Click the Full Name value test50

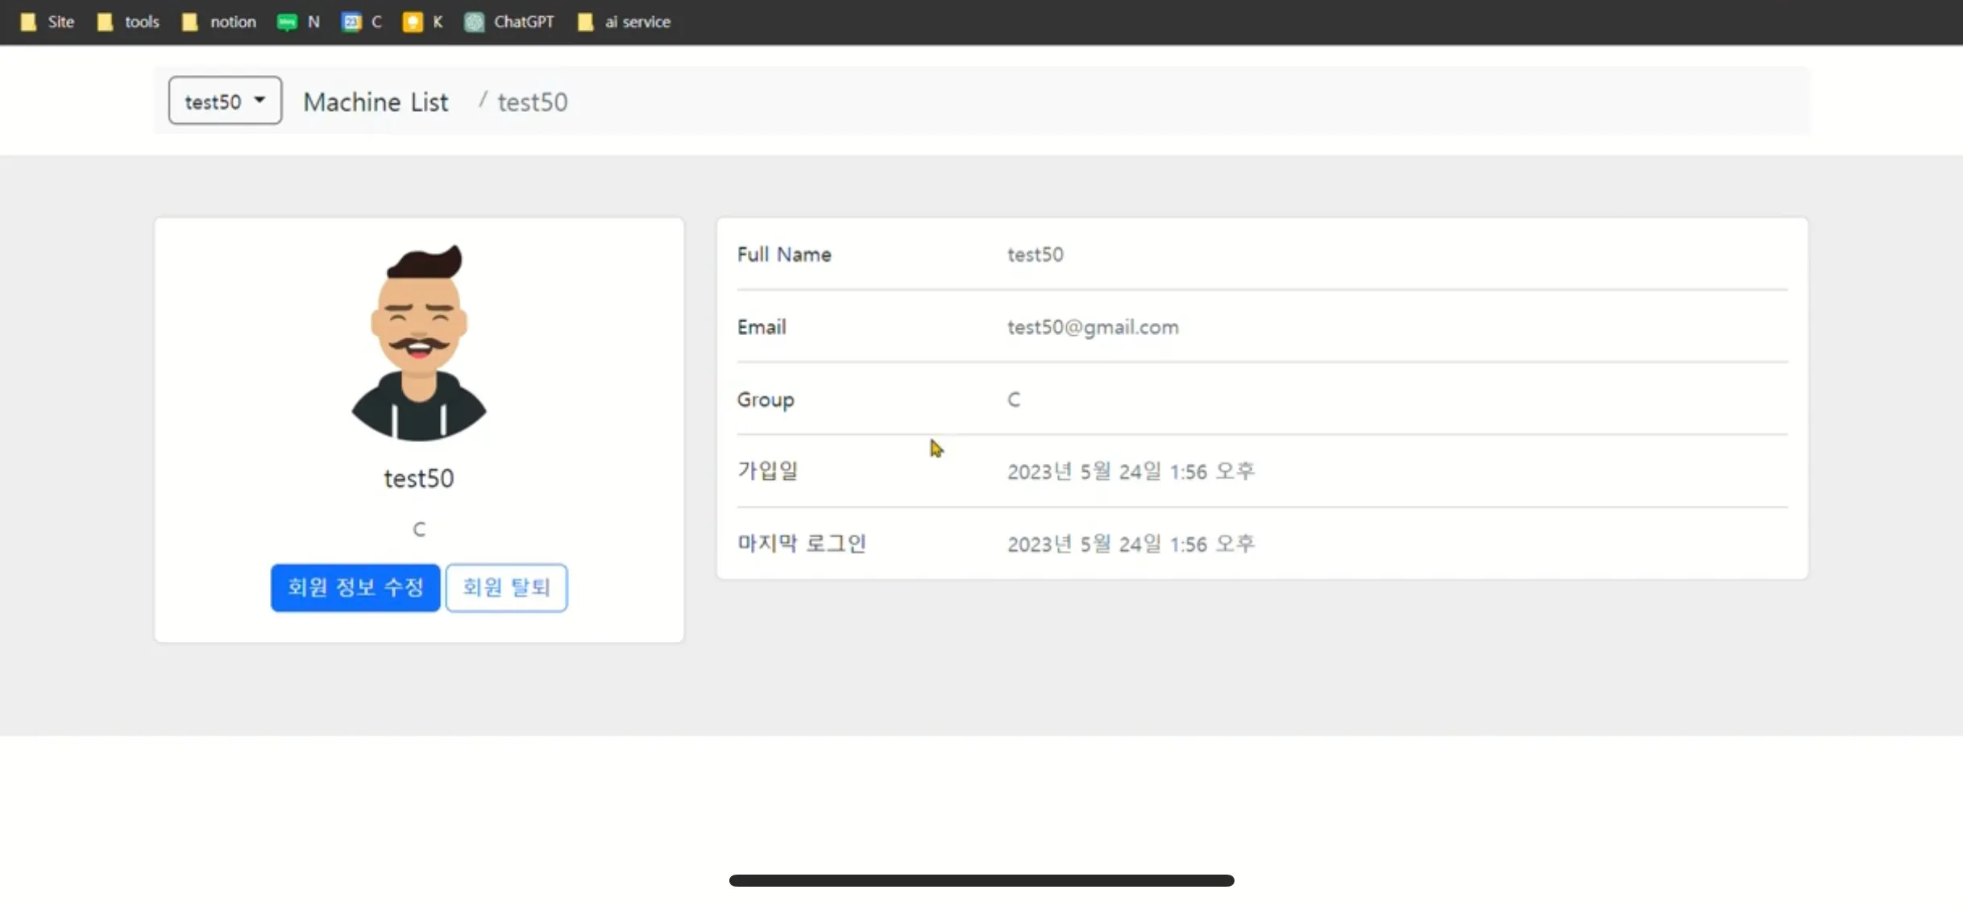[1035, 254]
